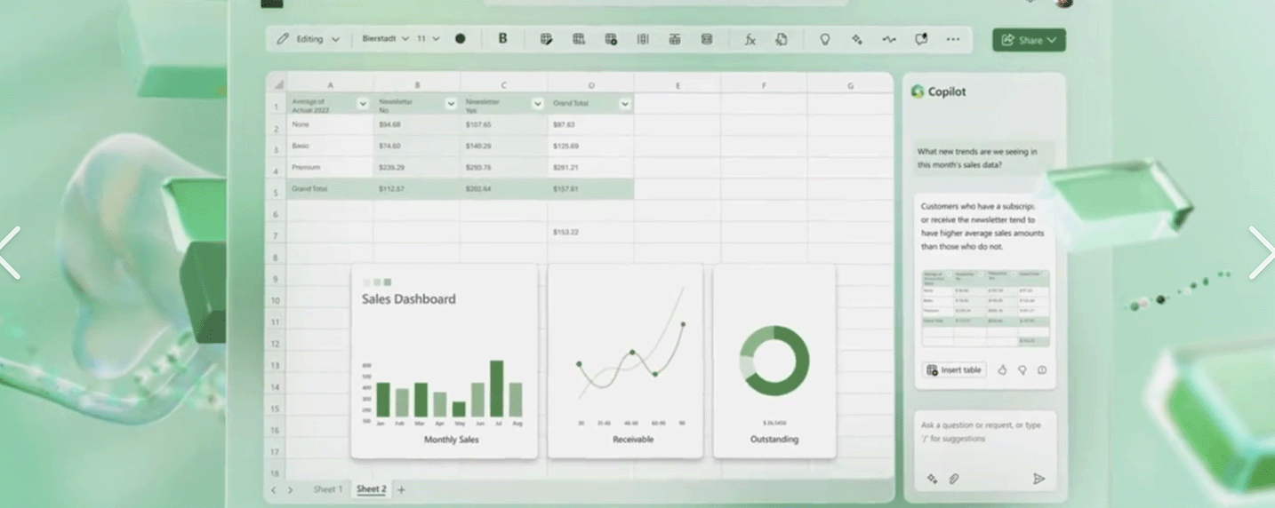Open the Editing mode dropdown
1275x508 pixels.
[309, 39]
